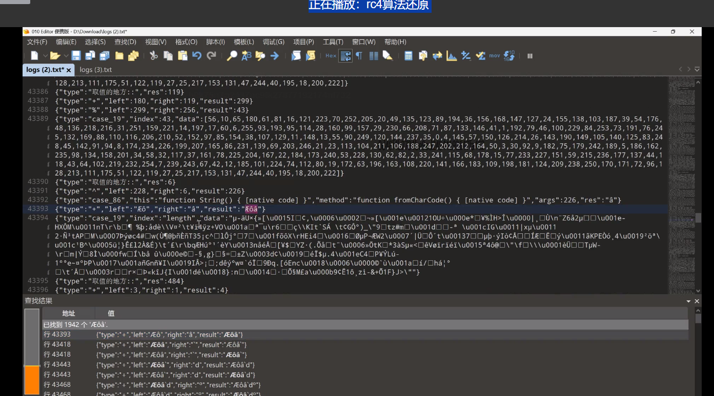Open the find results panel dropdown arrow

688,301
